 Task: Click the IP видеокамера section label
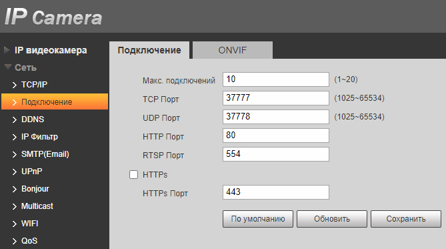pos(51,50)
